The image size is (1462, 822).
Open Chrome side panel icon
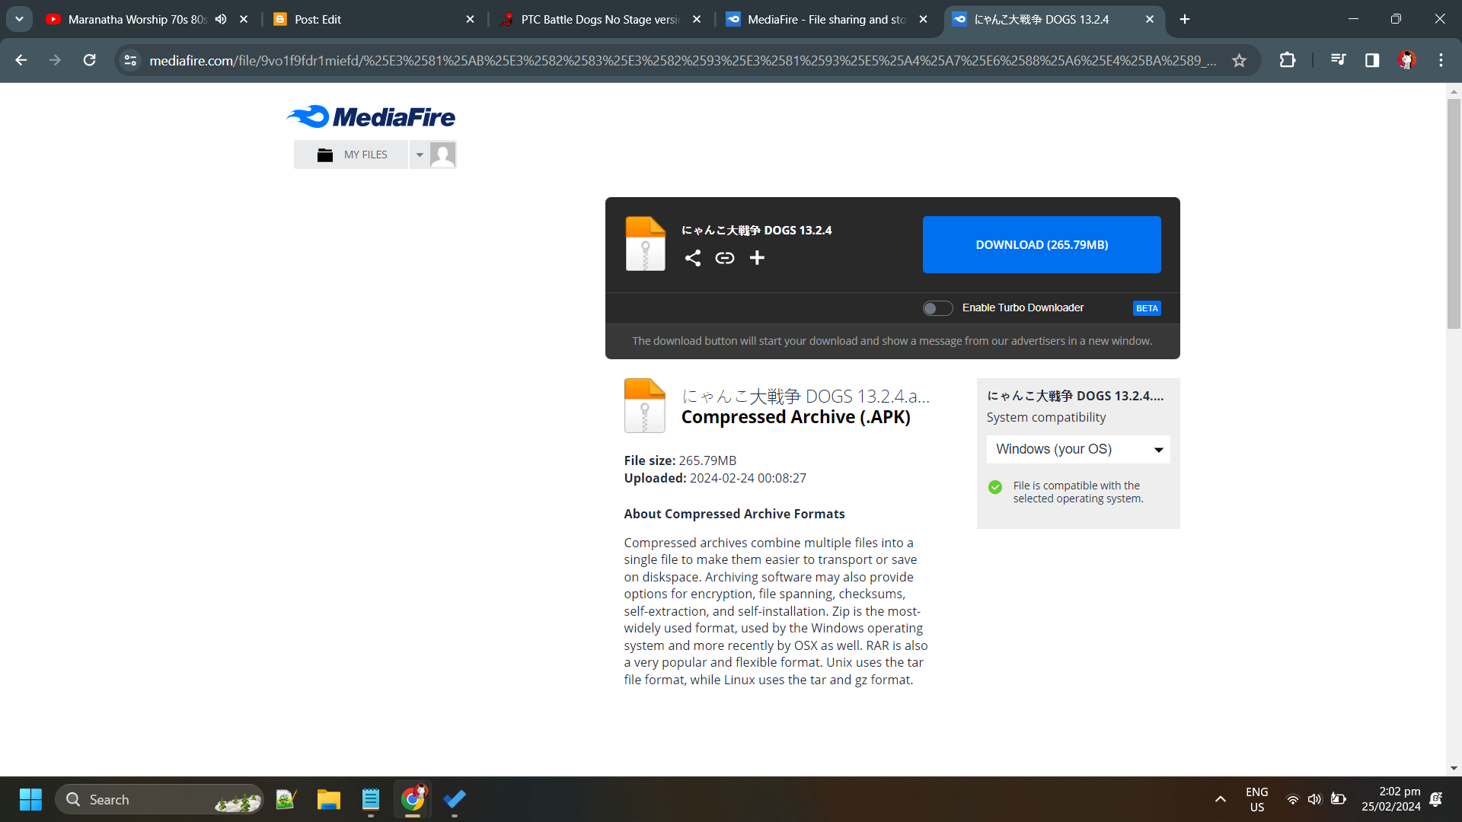pyautogui.click(x=1371, y=60)
